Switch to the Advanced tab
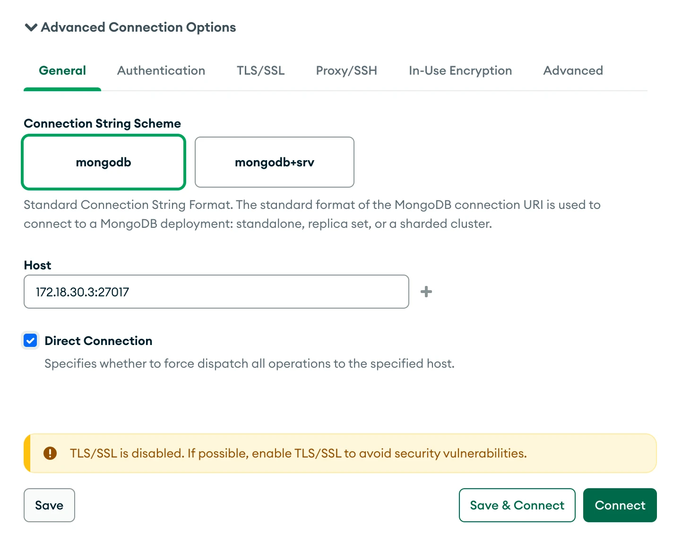Viewport: 673px width, 535px height. coord(573,70)
